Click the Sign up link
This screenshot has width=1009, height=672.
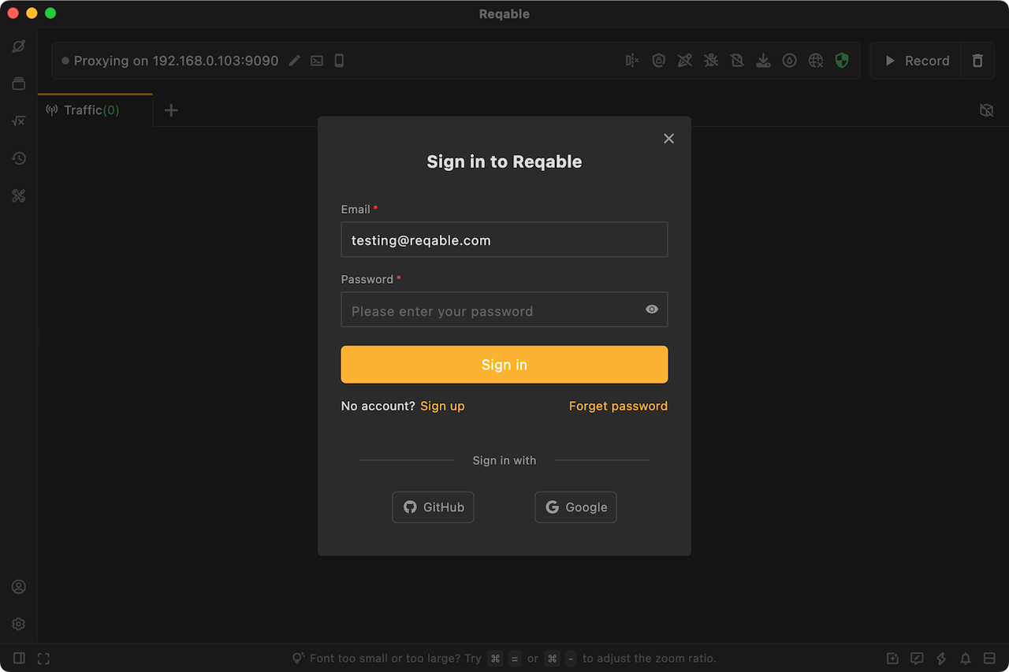pyautogui.click(x=442, y=407)
